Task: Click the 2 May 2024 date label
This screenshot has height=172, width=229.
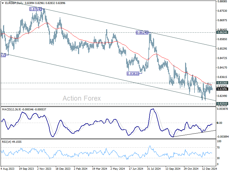Action: point(118,169)
